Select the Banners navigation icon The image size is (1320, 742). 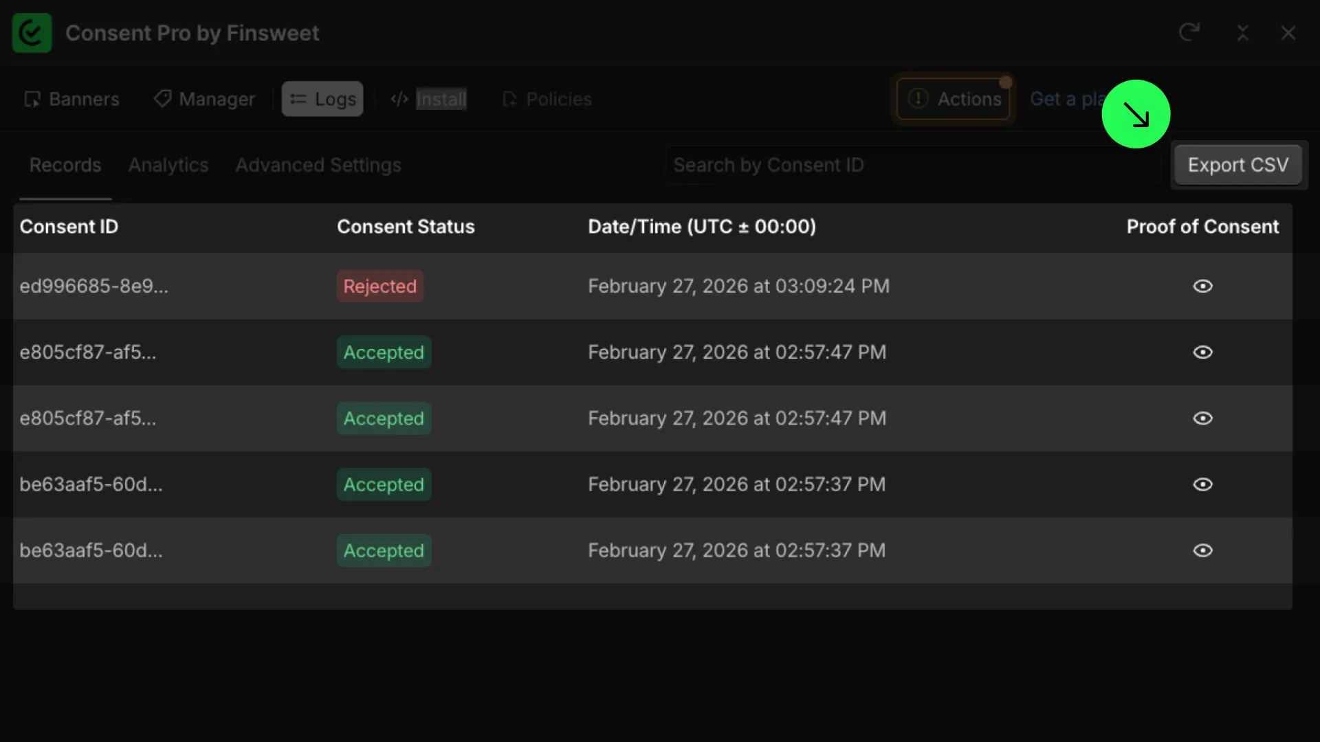(32, 98)
